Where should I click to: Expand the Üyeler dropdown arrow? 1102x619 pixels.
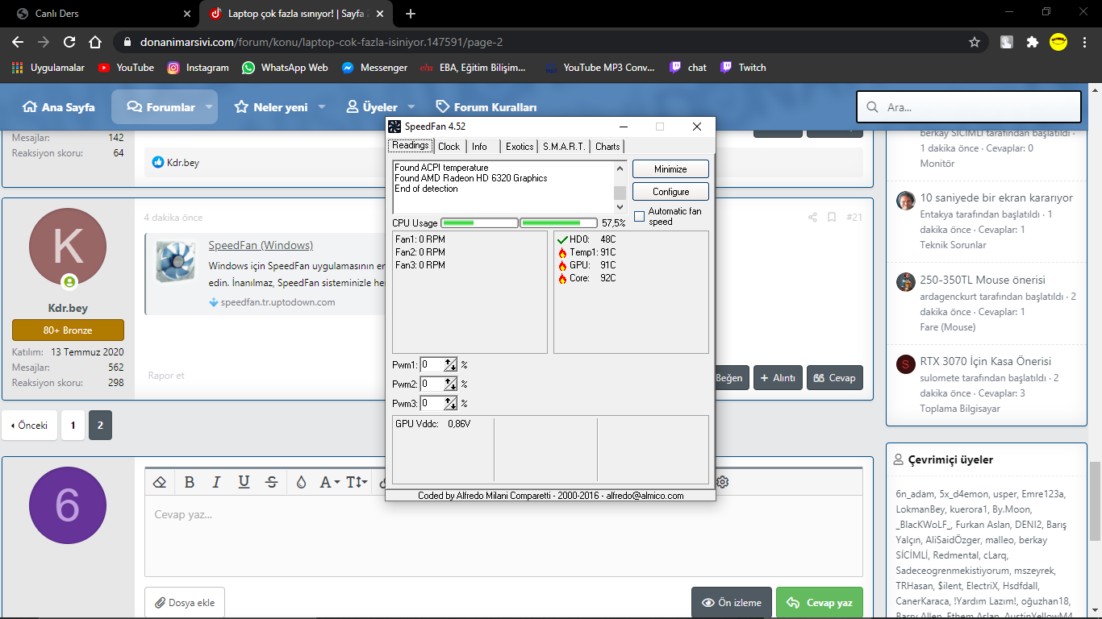[411, 107]
